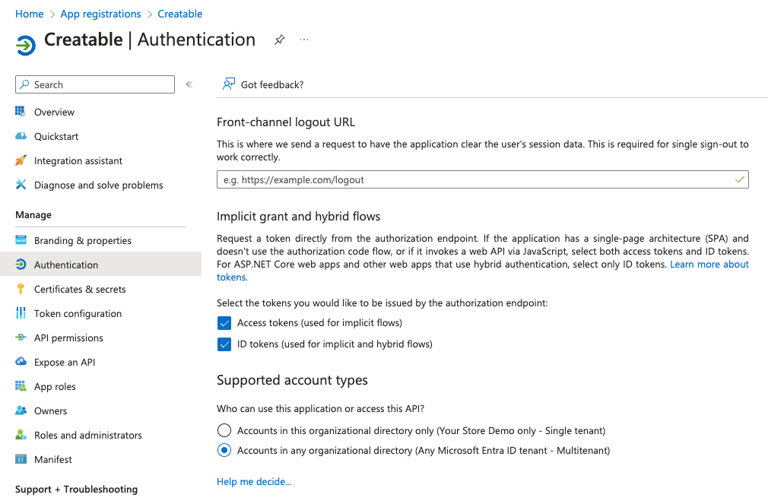The image size is (768, 501).
Task: Open Learn more about tokens link
Action: coord(709,265)
